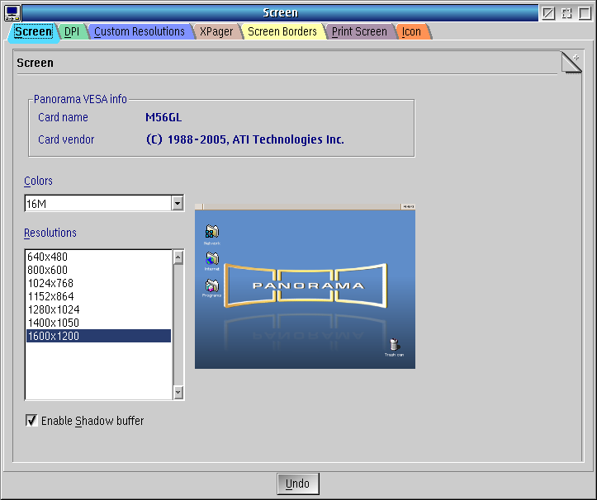Switch to the Screen tab
Image resolution: width=597 pixels, height=500 pixels.
pyautogui.click(x=34, y=31)
